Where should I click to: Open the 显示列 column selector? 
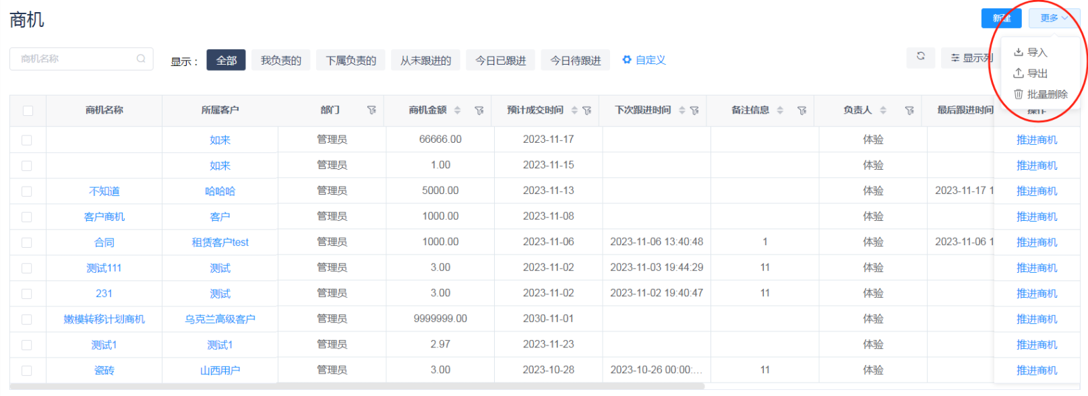click(971, 58)
